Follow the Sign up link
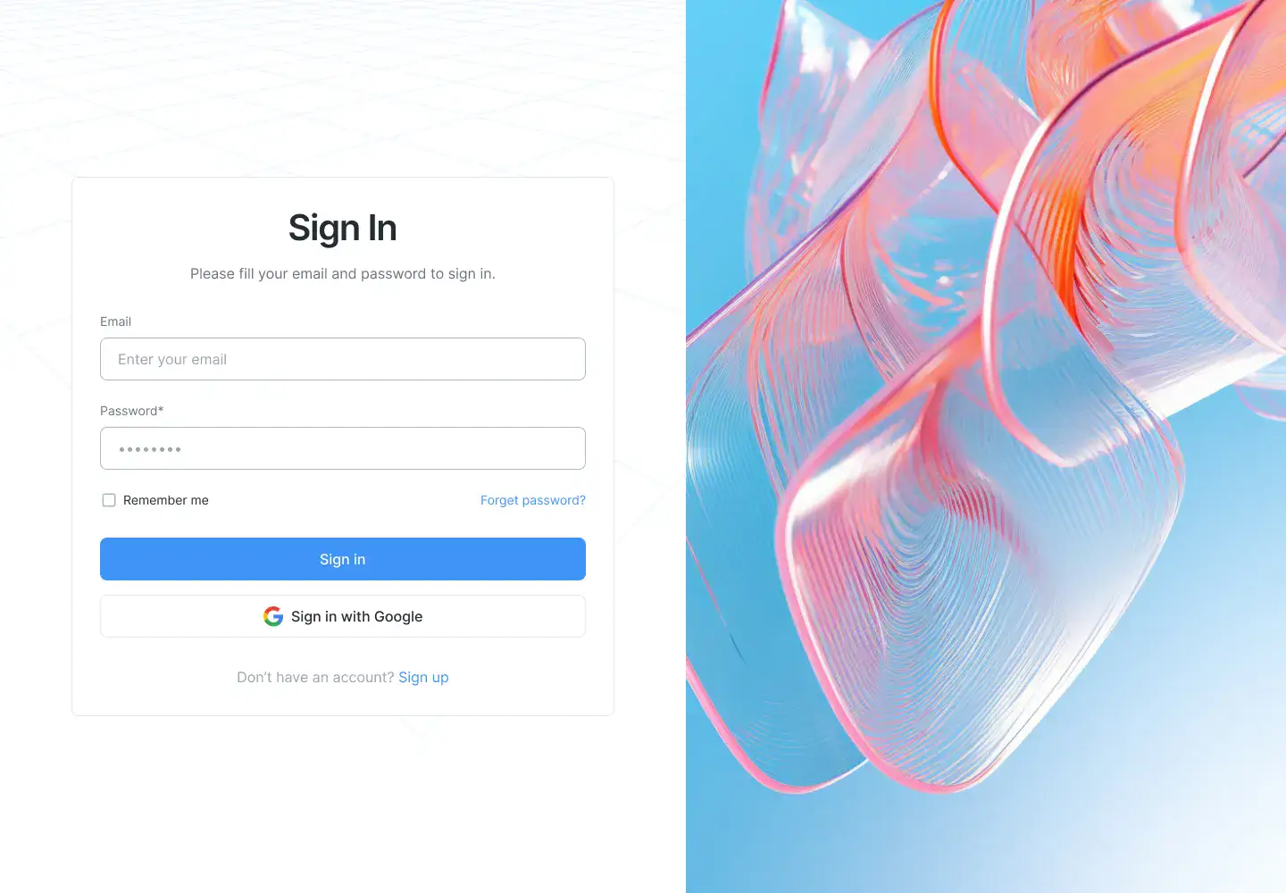The width and height of the screenshot is (1286, 893). 423,677
